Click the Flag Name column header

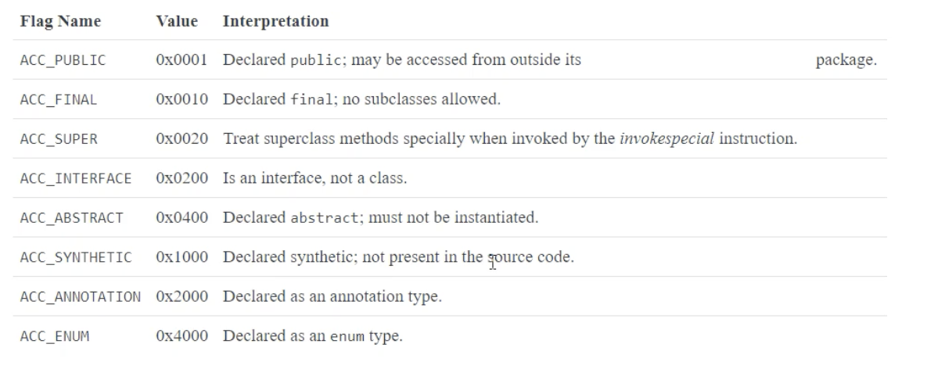(60, 21)
